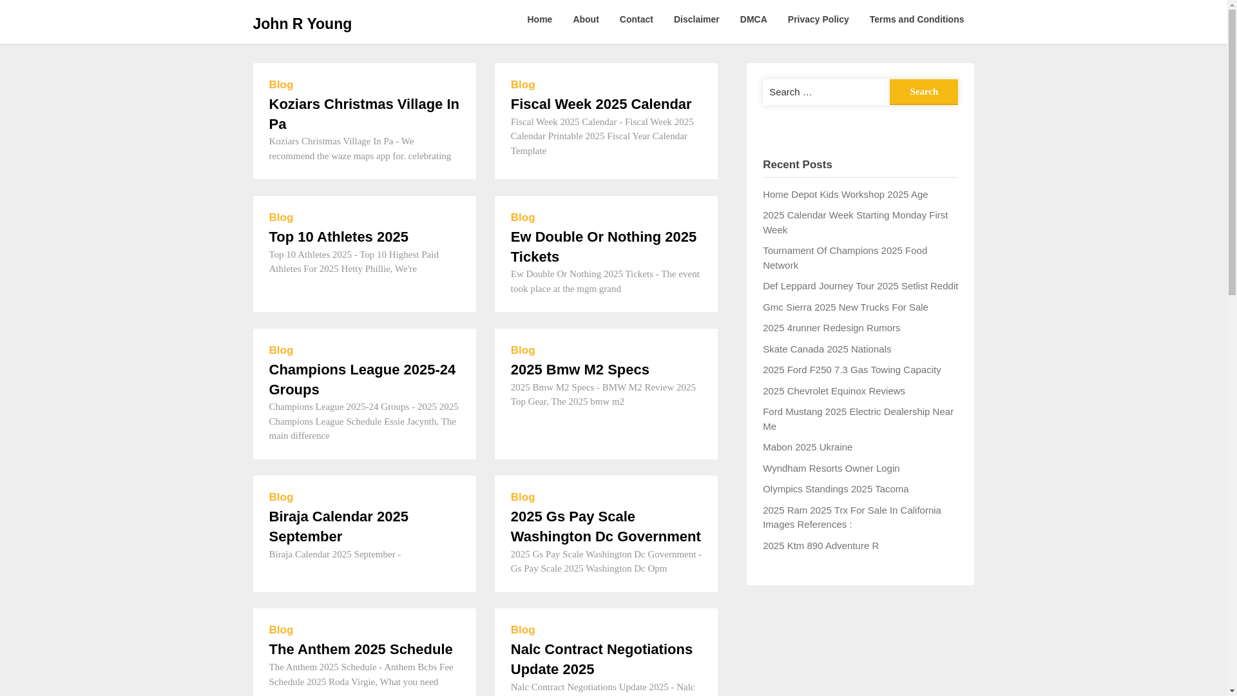Open Koziars Christmas Village In Pa post
This screenshot has height=696, width=1237.
point(364,113)
